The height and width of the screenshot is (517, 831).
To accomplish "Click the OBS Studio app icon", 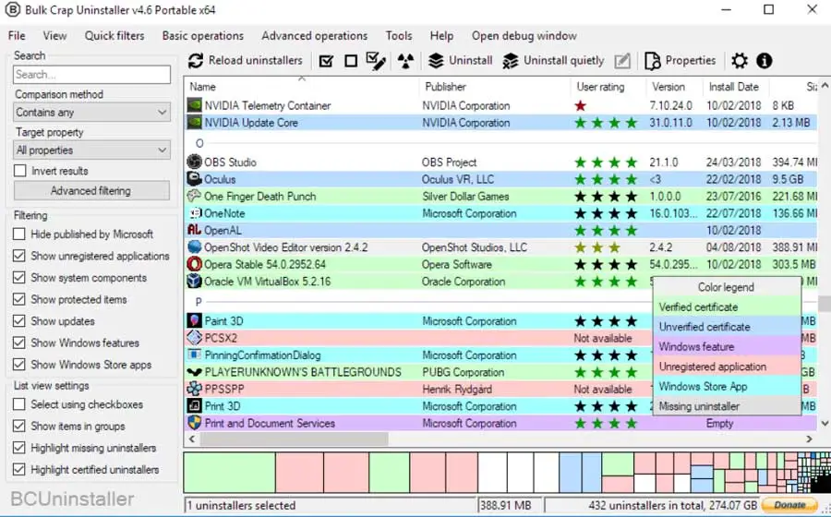I will [x=195, y=162].
